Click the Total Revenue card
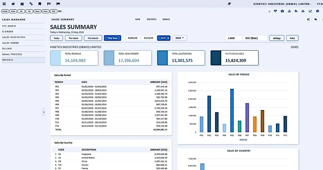The width and height of the screenshot is (323, 170). 74,58
